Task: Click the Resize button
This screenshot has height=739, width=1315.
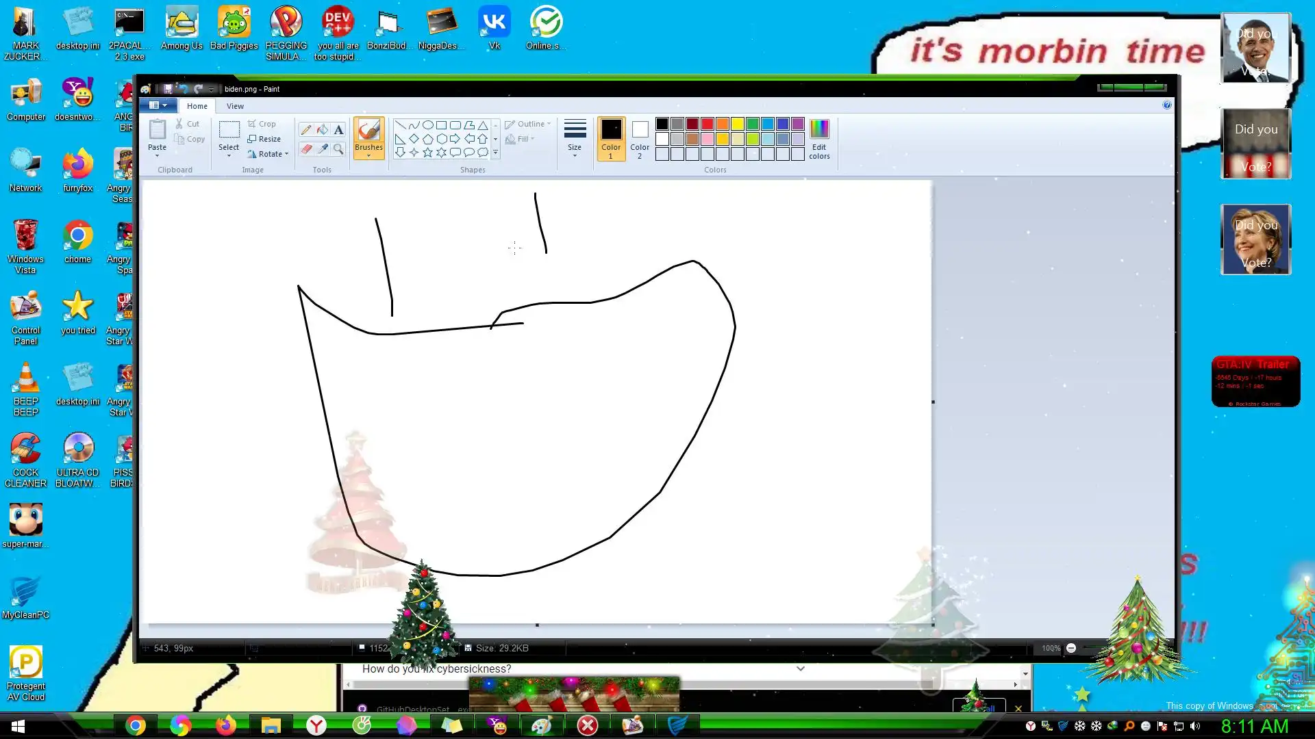Action: click(x=264, y=139)
